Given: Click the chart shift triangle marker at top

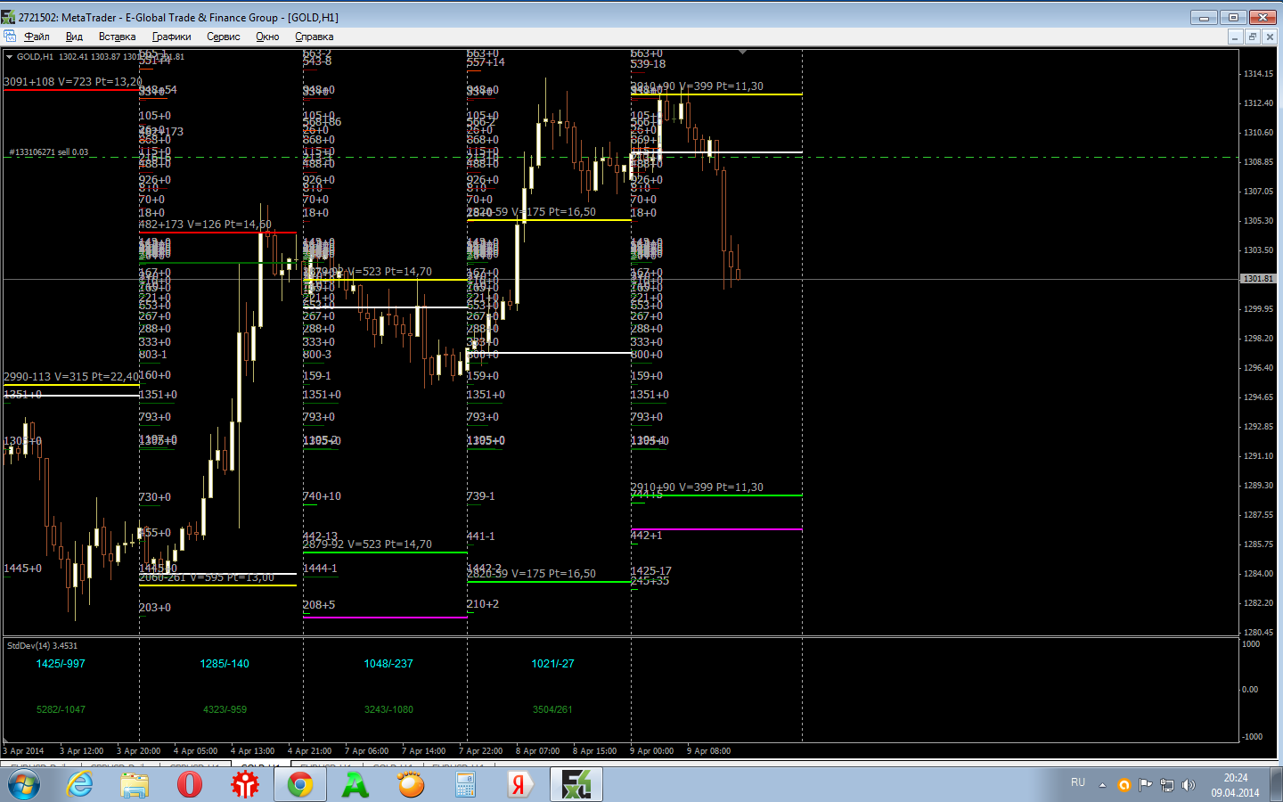Looking at the screenshot, I should pyautogui.click(x=742, y=53).
